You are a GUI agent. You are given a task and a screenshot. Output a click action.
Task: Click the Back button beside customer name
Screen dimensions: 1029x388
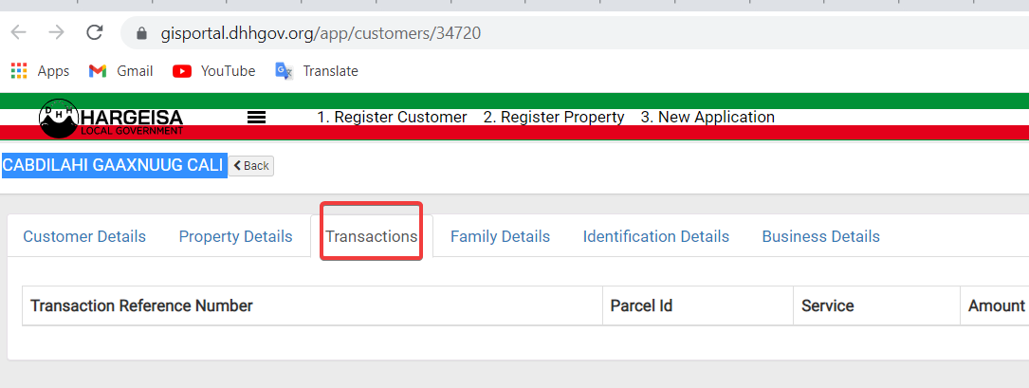pyautogui.click(x=251, y=166)
